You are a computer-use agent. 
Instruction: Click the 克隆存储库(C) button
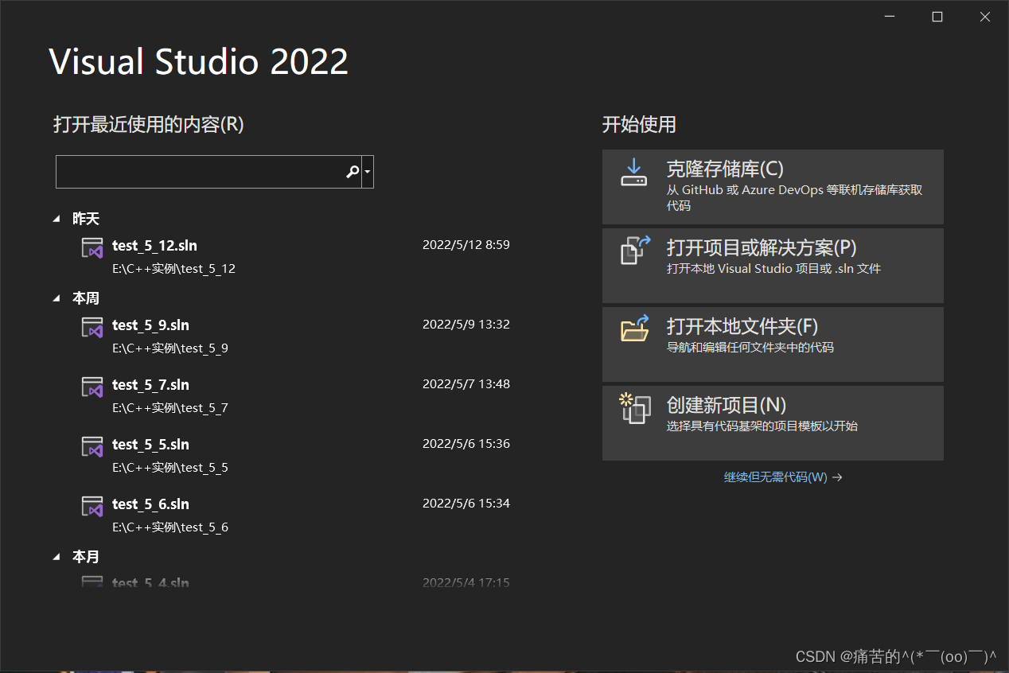pyautogui.click(x=772, y=186)
